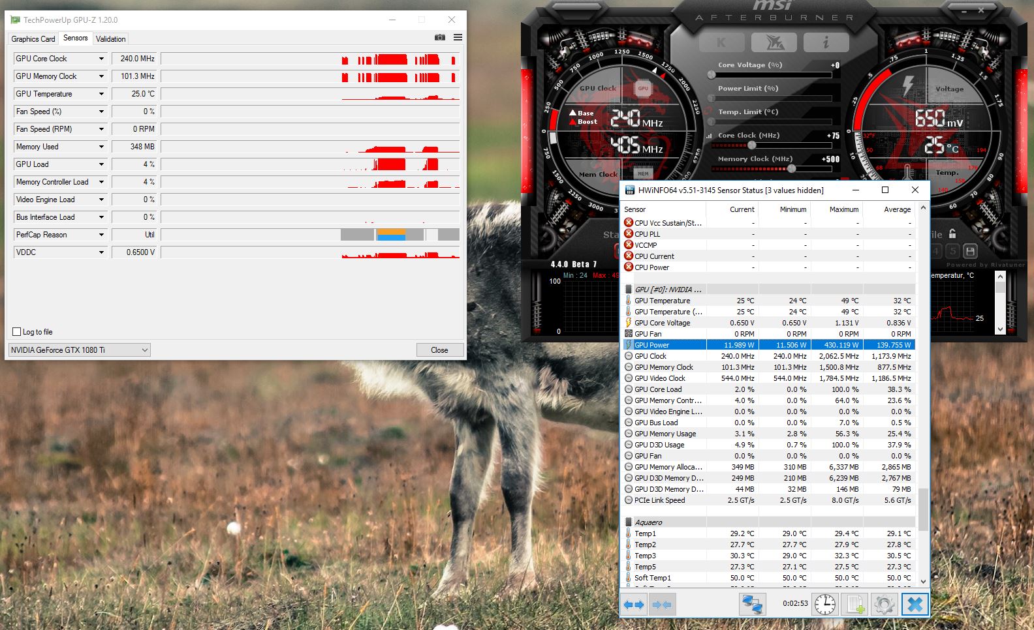The image size is (1034, 630).
Task: Click the red X icon beside CPU PLL
Action: (629, 233)
